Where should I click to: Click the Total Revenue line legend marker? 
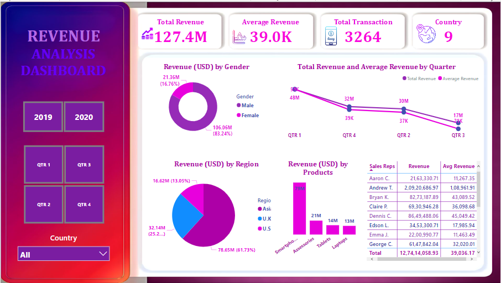[404, 78]
